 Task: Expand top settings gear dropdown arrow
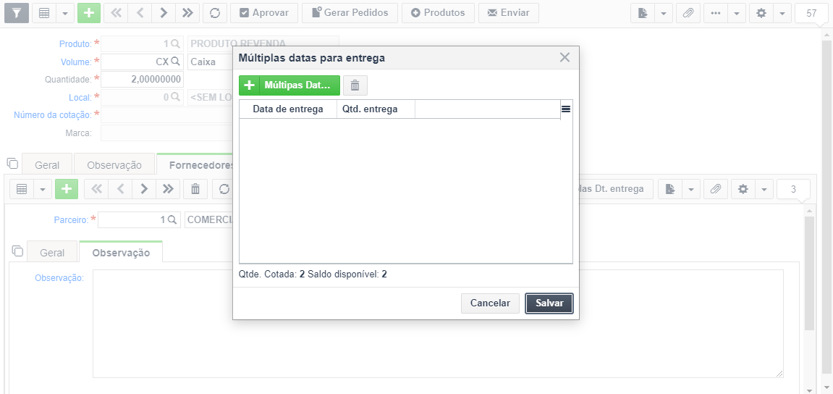(782, 13)
